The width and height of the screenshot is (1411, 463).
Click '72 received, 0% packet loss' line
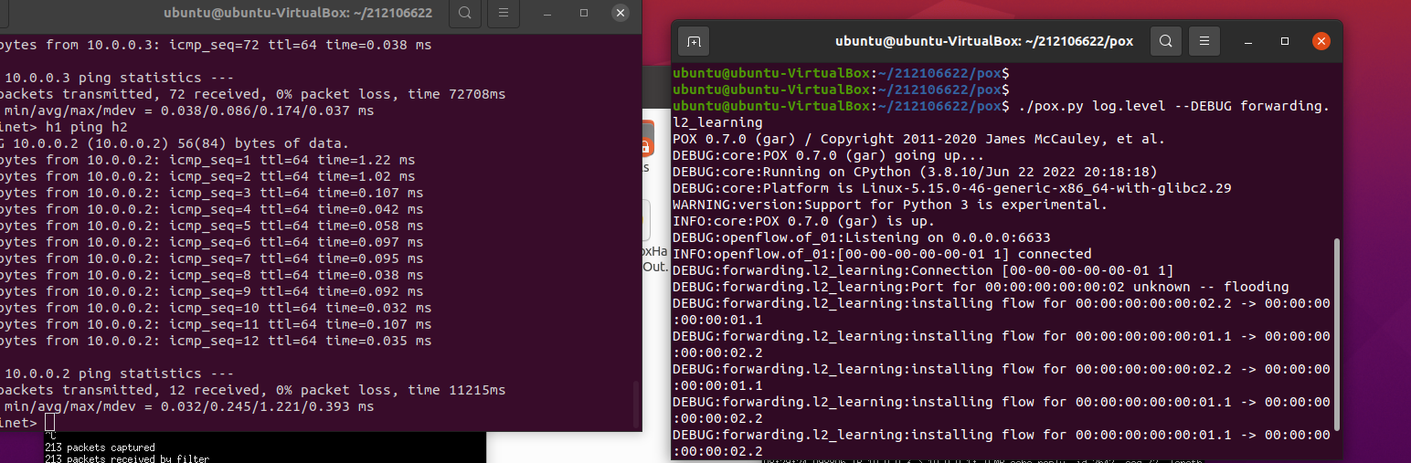[253, 94]
